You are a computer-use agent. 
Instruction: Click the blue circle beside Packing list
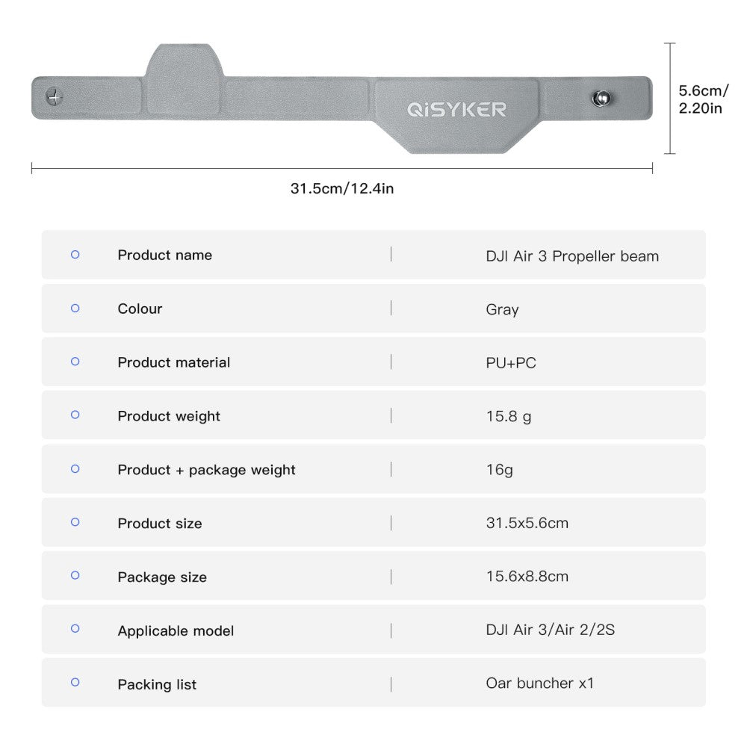click(x=75, y=682)
